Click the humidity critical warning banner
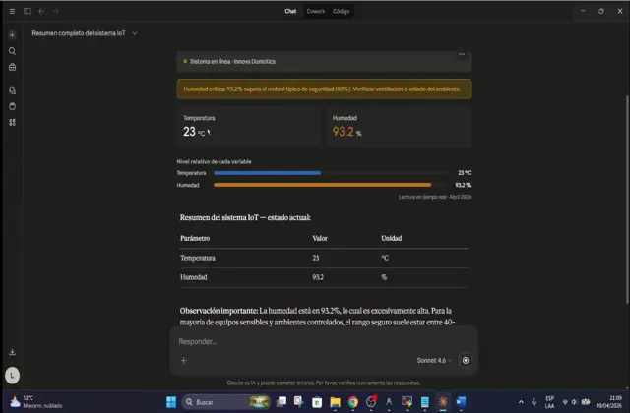The height and width of the screenshot is (413, 630). click(x=323, y=88)
